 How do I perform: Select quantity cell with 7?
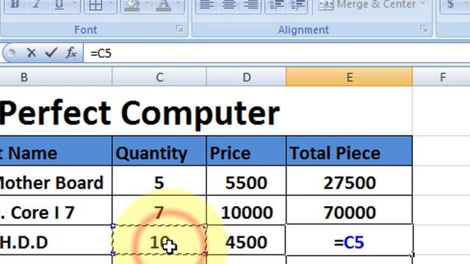159,210
